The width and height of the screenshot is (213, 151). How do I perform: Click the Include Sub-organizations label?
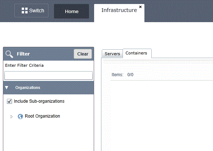click(x=39, y=101)
